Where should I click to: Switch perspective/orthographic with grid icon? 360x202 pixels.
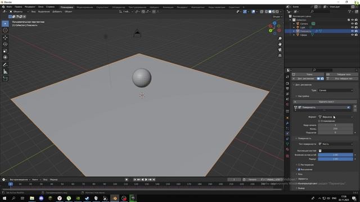coord(280,56)
